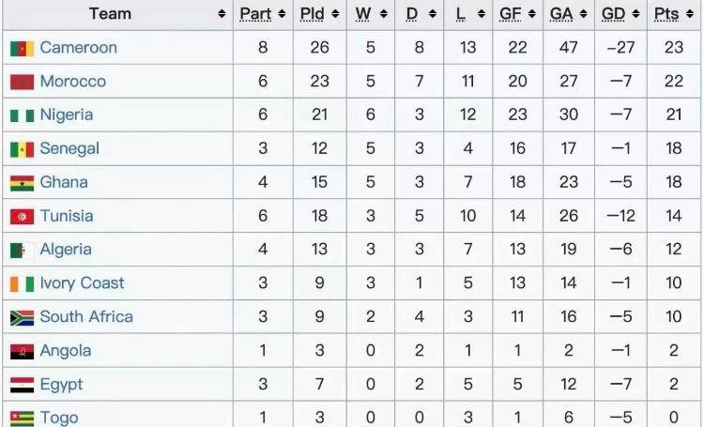Screen dimensions: 704x427
Task: Click the Ivory Coast flag icon
Action: pyautogui.click(x=22, y=284)
